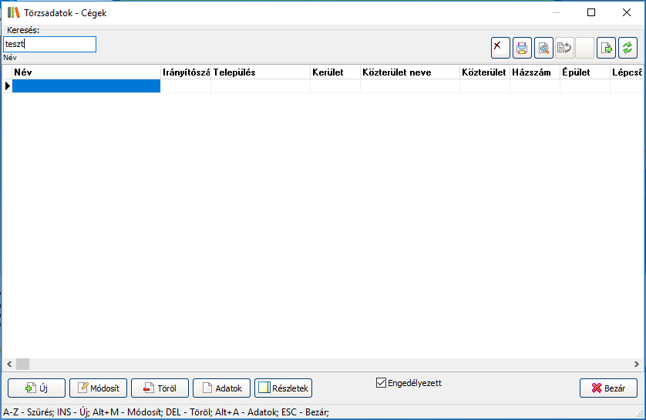Viewport: 646px width, 420px height.
Task: Select the highlighted first row Név cell
Action: pos(86,86)
